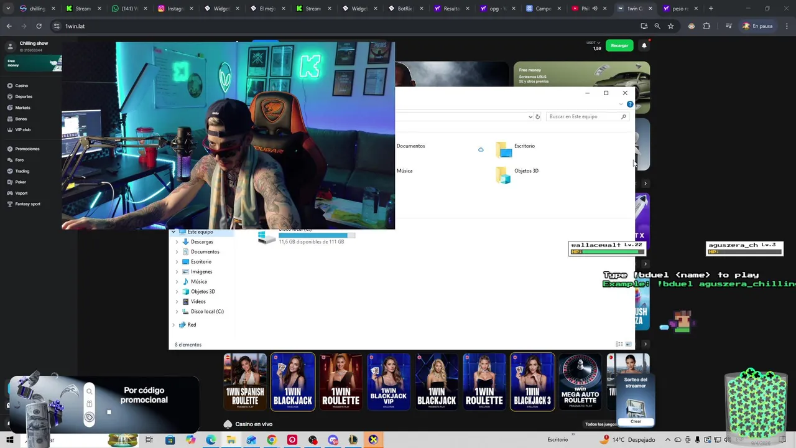
Task: Open the Explorer address history dropdown
Action: (x=530, y=116)
